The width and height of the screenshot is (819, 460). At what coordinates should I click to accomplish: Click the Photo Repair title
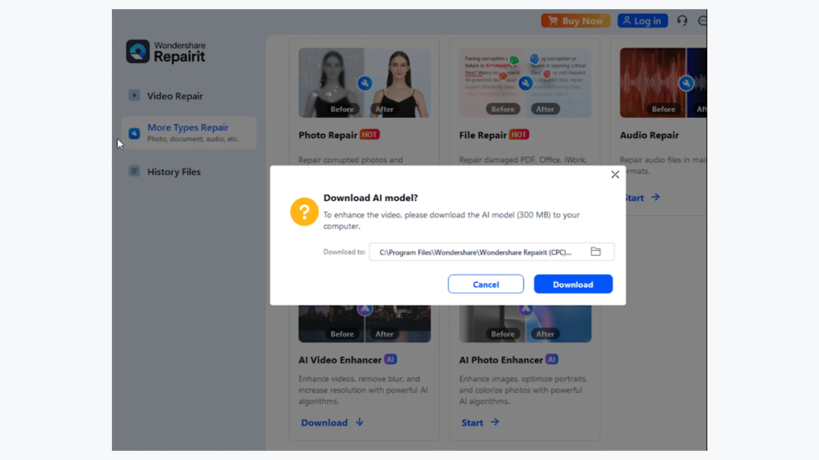point(328,135)
